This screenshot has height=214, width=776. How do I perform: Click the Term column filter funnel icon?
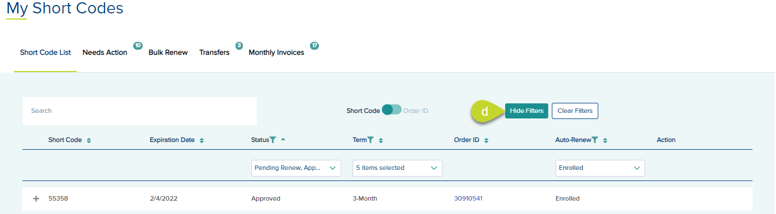pos(370,140)
